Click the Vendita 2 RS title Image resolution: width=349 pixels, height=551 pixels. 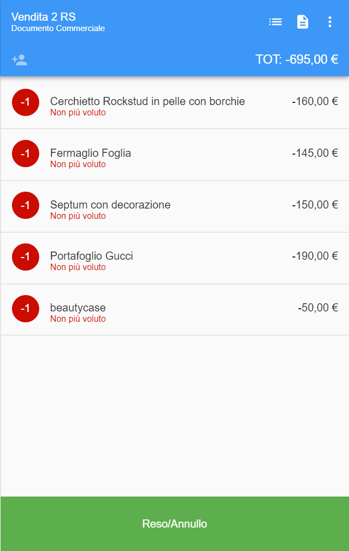[44, 16]
